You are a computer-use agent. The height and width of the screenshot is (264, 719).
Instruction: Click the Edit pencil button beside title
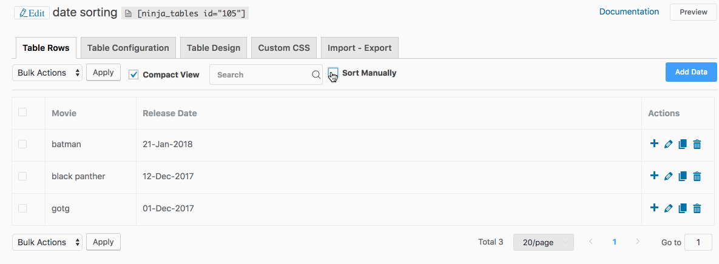(x=32, y=13)
